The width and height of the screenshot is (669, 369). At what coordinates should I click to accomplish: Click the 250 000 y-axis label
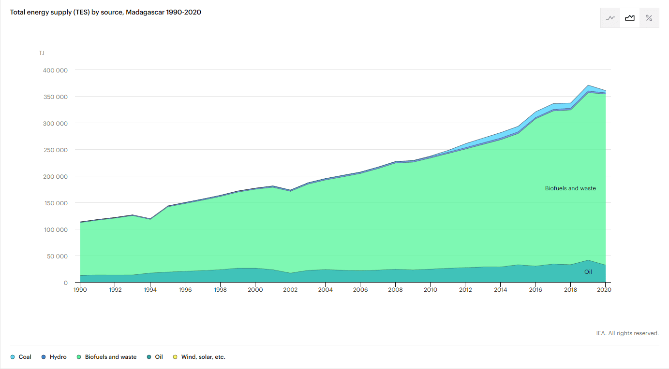[56, 150]
